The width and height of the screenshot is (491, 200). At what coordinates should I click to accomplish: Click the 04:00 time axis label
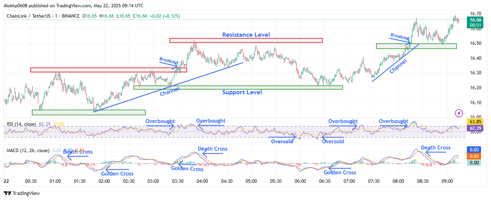coord(202,181)
